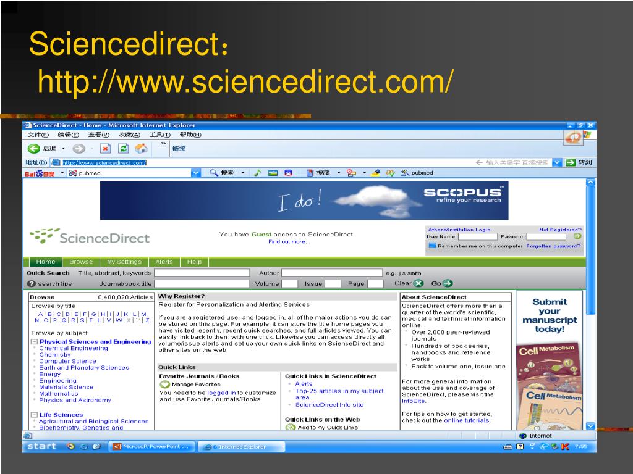Open address bar search dropdown arrow
The image size is (633, 474).
pos(557,162)
